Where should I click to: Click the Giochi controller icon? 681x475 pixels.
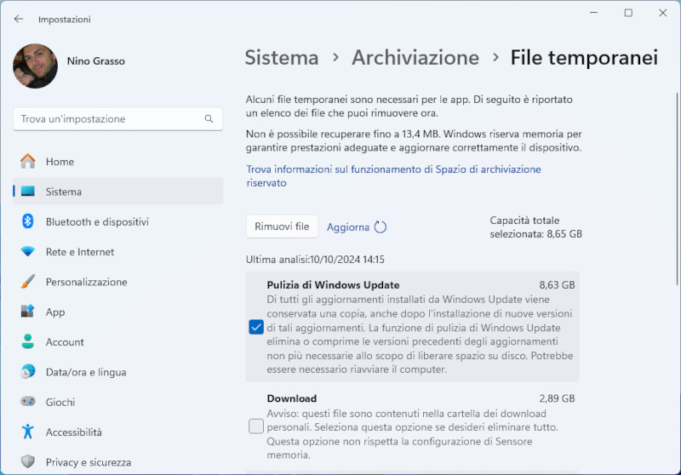click(x=28, y=402)
